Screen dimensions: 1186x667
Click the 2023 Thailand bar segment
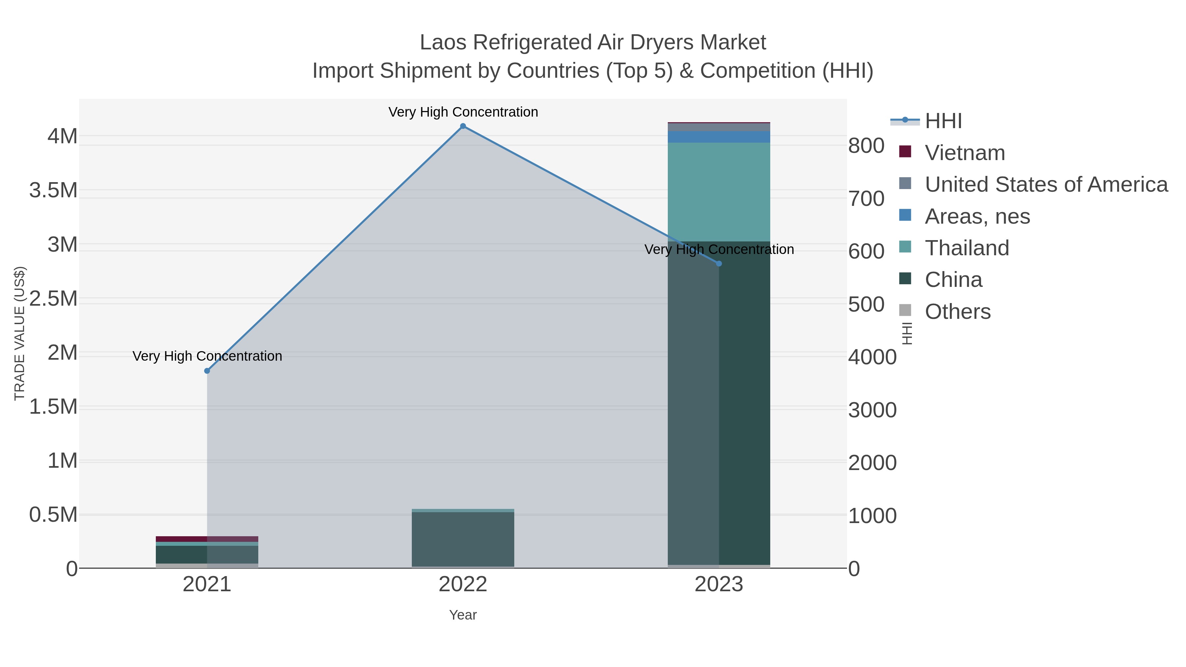point(719,192)
